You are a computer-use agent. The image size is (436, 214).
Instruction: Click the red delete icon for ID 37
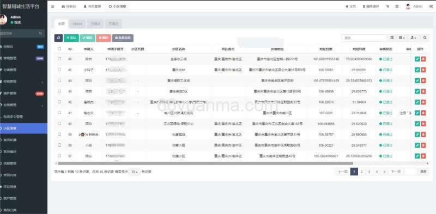click(x=423, y=156)
